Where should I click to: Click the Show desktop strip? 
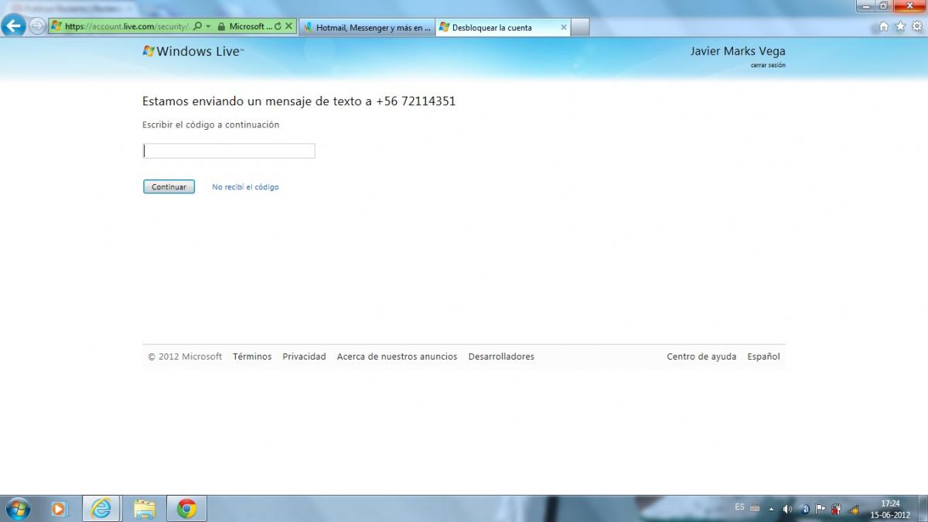[923, 509]
